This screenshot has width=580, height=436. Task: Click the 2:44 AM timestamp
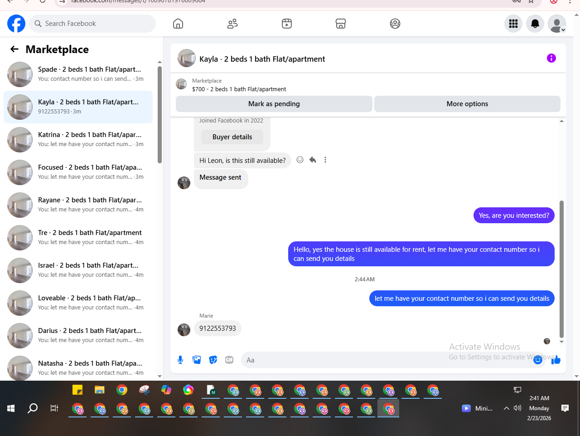365,279
